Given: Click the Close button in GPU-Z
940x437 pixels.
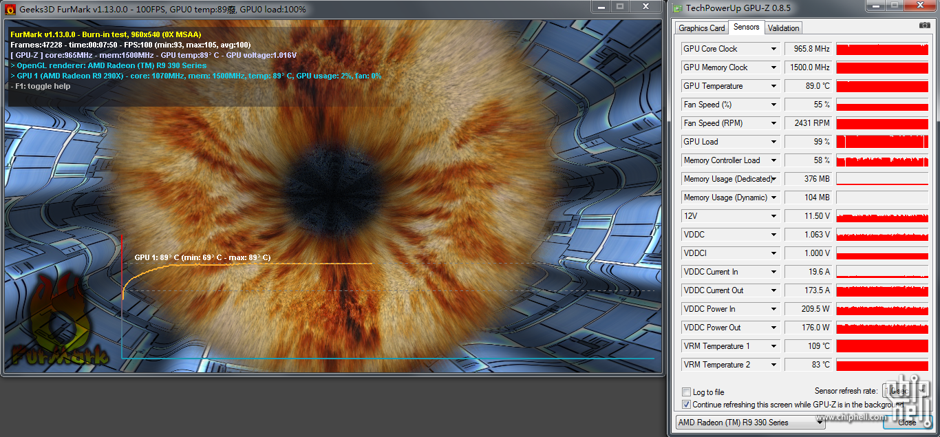Looking at the screenshot, I should point(907,423).
